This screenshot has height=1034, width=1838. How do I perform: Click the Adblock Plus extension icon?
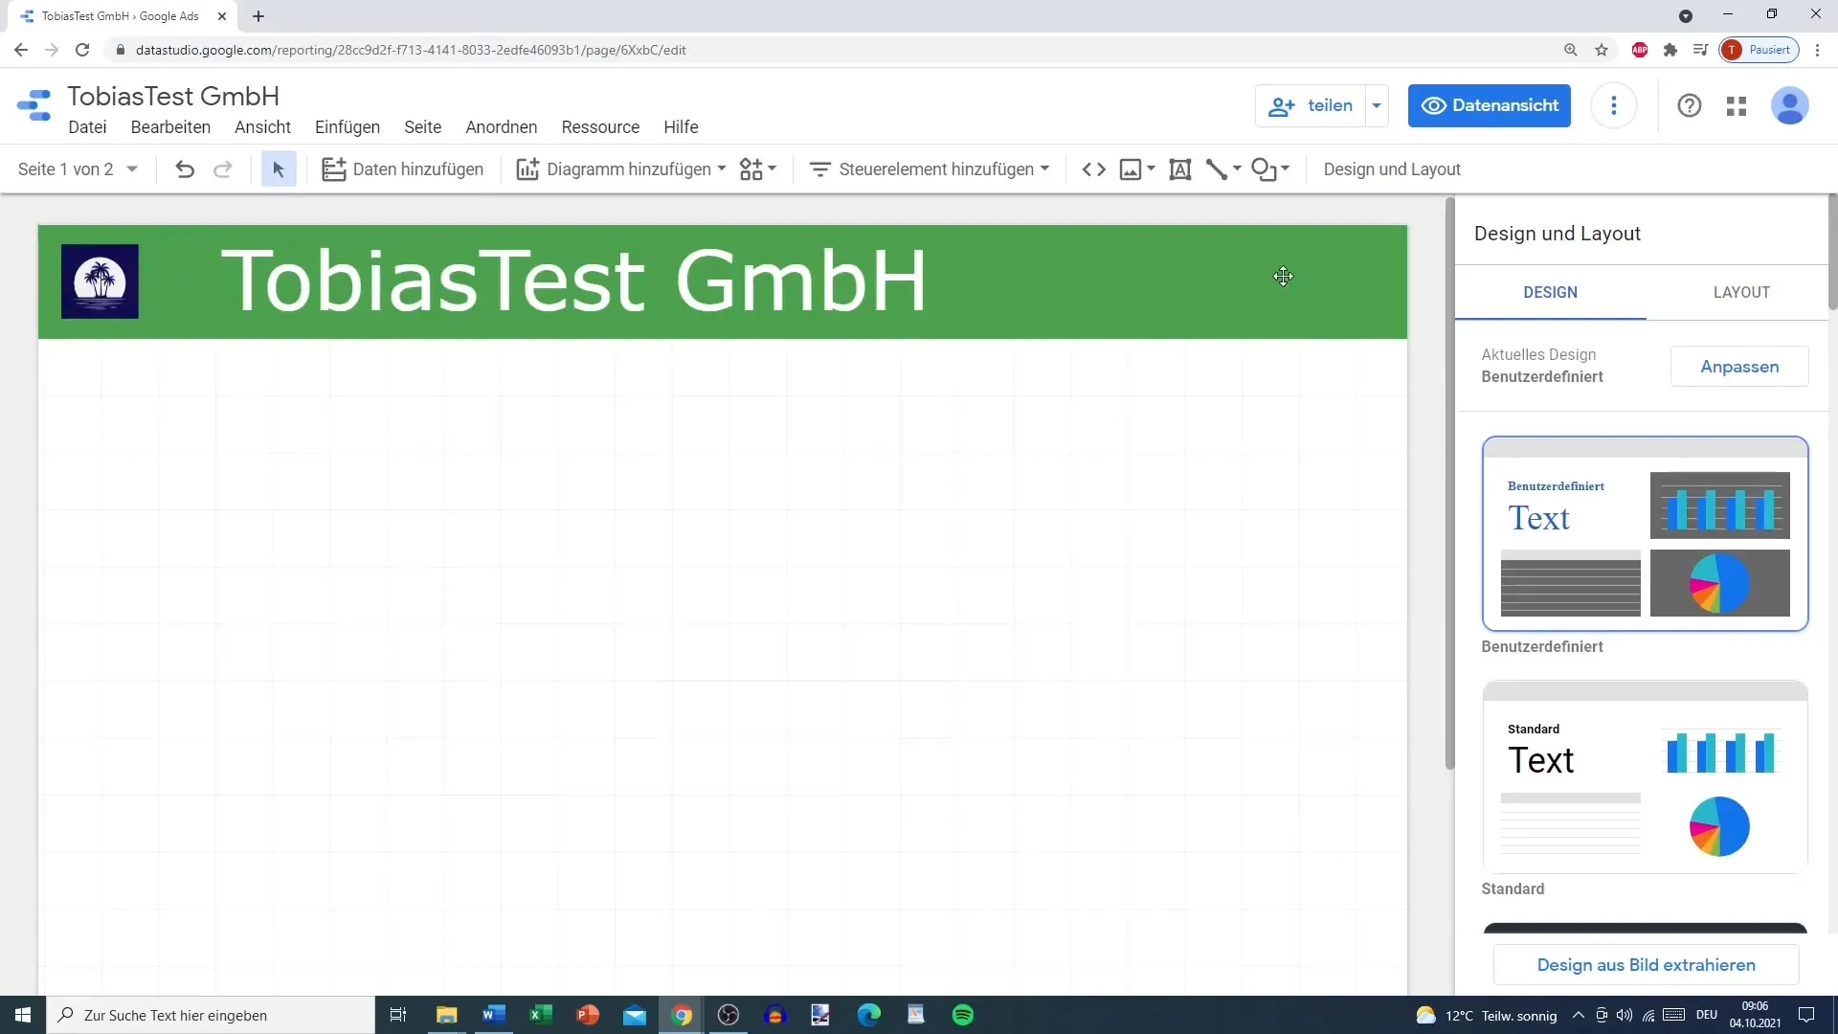(1640, 50)
